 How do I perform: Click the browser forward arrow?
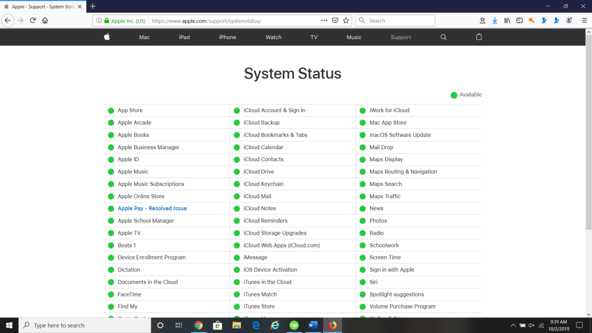click(20, 20)
